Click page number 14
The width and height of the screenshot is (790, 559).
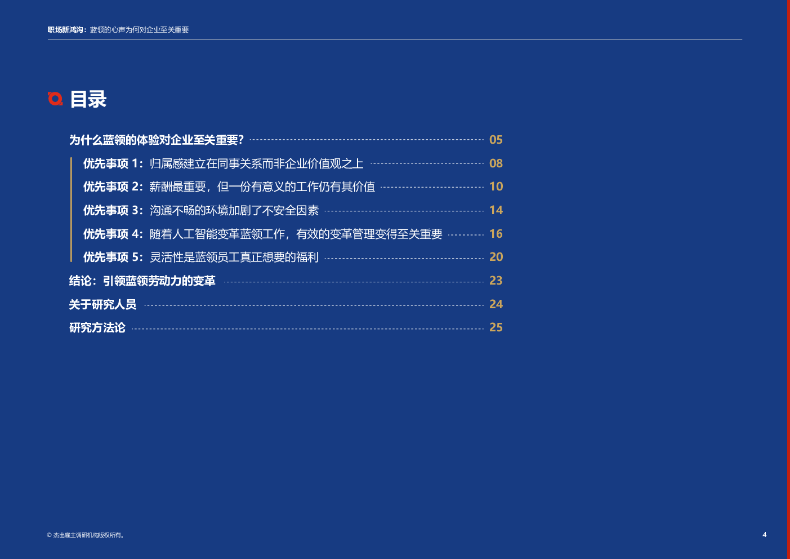496,210
